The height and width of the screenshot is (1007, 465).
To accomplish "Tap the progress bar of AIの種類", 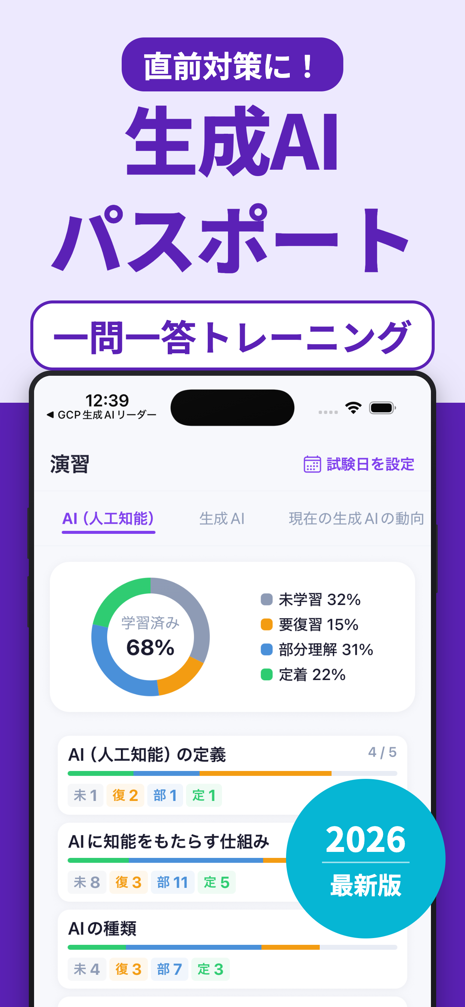I will click(232, 947).
